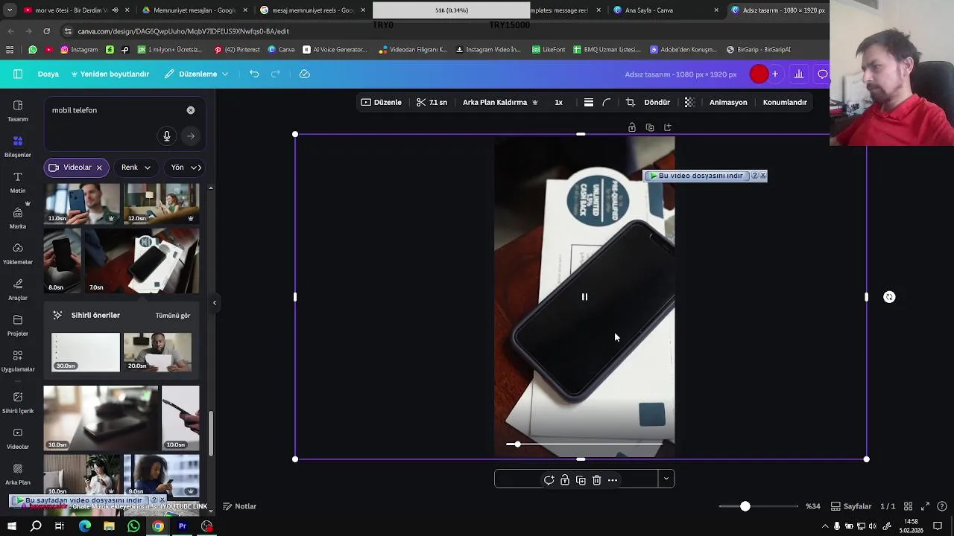Select the 11.0sn phone video thumbnail
This screenshot has height=536, width=954.
pyautogui.click(x=82, y=203)
